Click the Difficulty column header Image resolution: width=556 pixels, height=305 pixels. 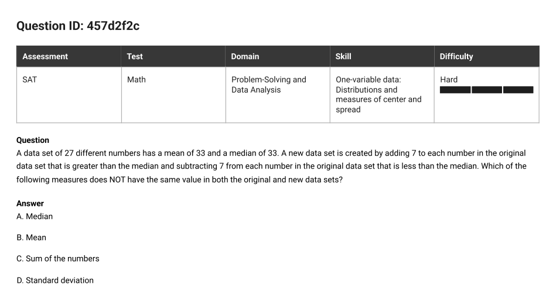point(486,56)
